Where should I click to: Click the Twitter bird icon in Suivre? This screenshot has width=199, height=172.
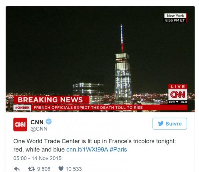(161, 124)
